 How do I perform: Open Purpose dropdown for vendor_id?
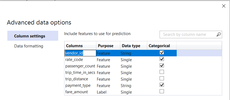(108, 53)
